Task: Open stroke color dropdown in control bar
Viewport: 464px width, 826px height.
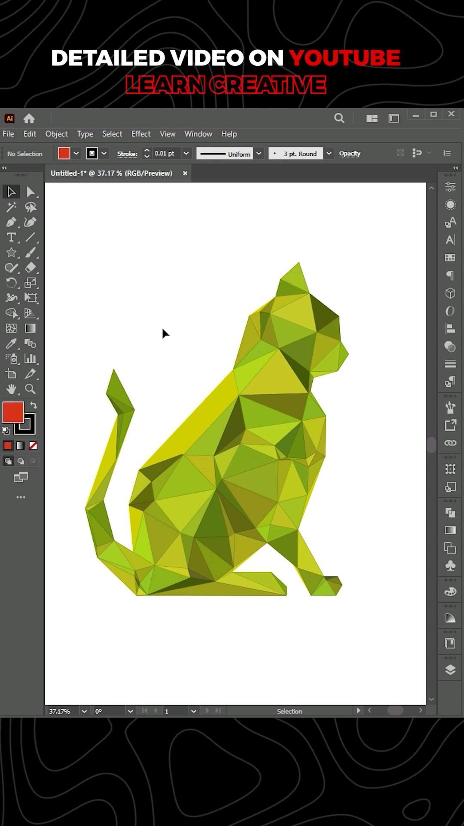Action: point(104,154)
